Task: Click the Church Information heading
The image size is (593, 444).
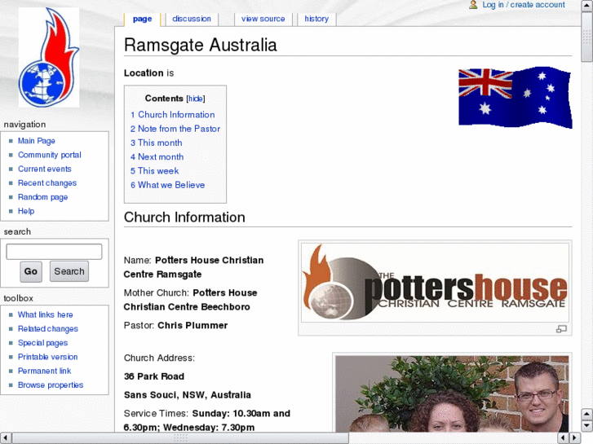Action: tap(184, 218)
